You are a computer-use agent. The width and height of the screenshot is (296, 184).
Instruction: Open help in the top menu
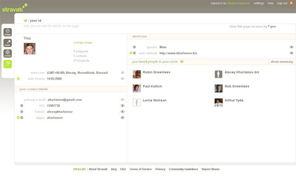coord(270,3)
